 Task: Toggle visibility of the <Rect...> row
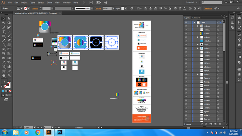coord(186,41)
